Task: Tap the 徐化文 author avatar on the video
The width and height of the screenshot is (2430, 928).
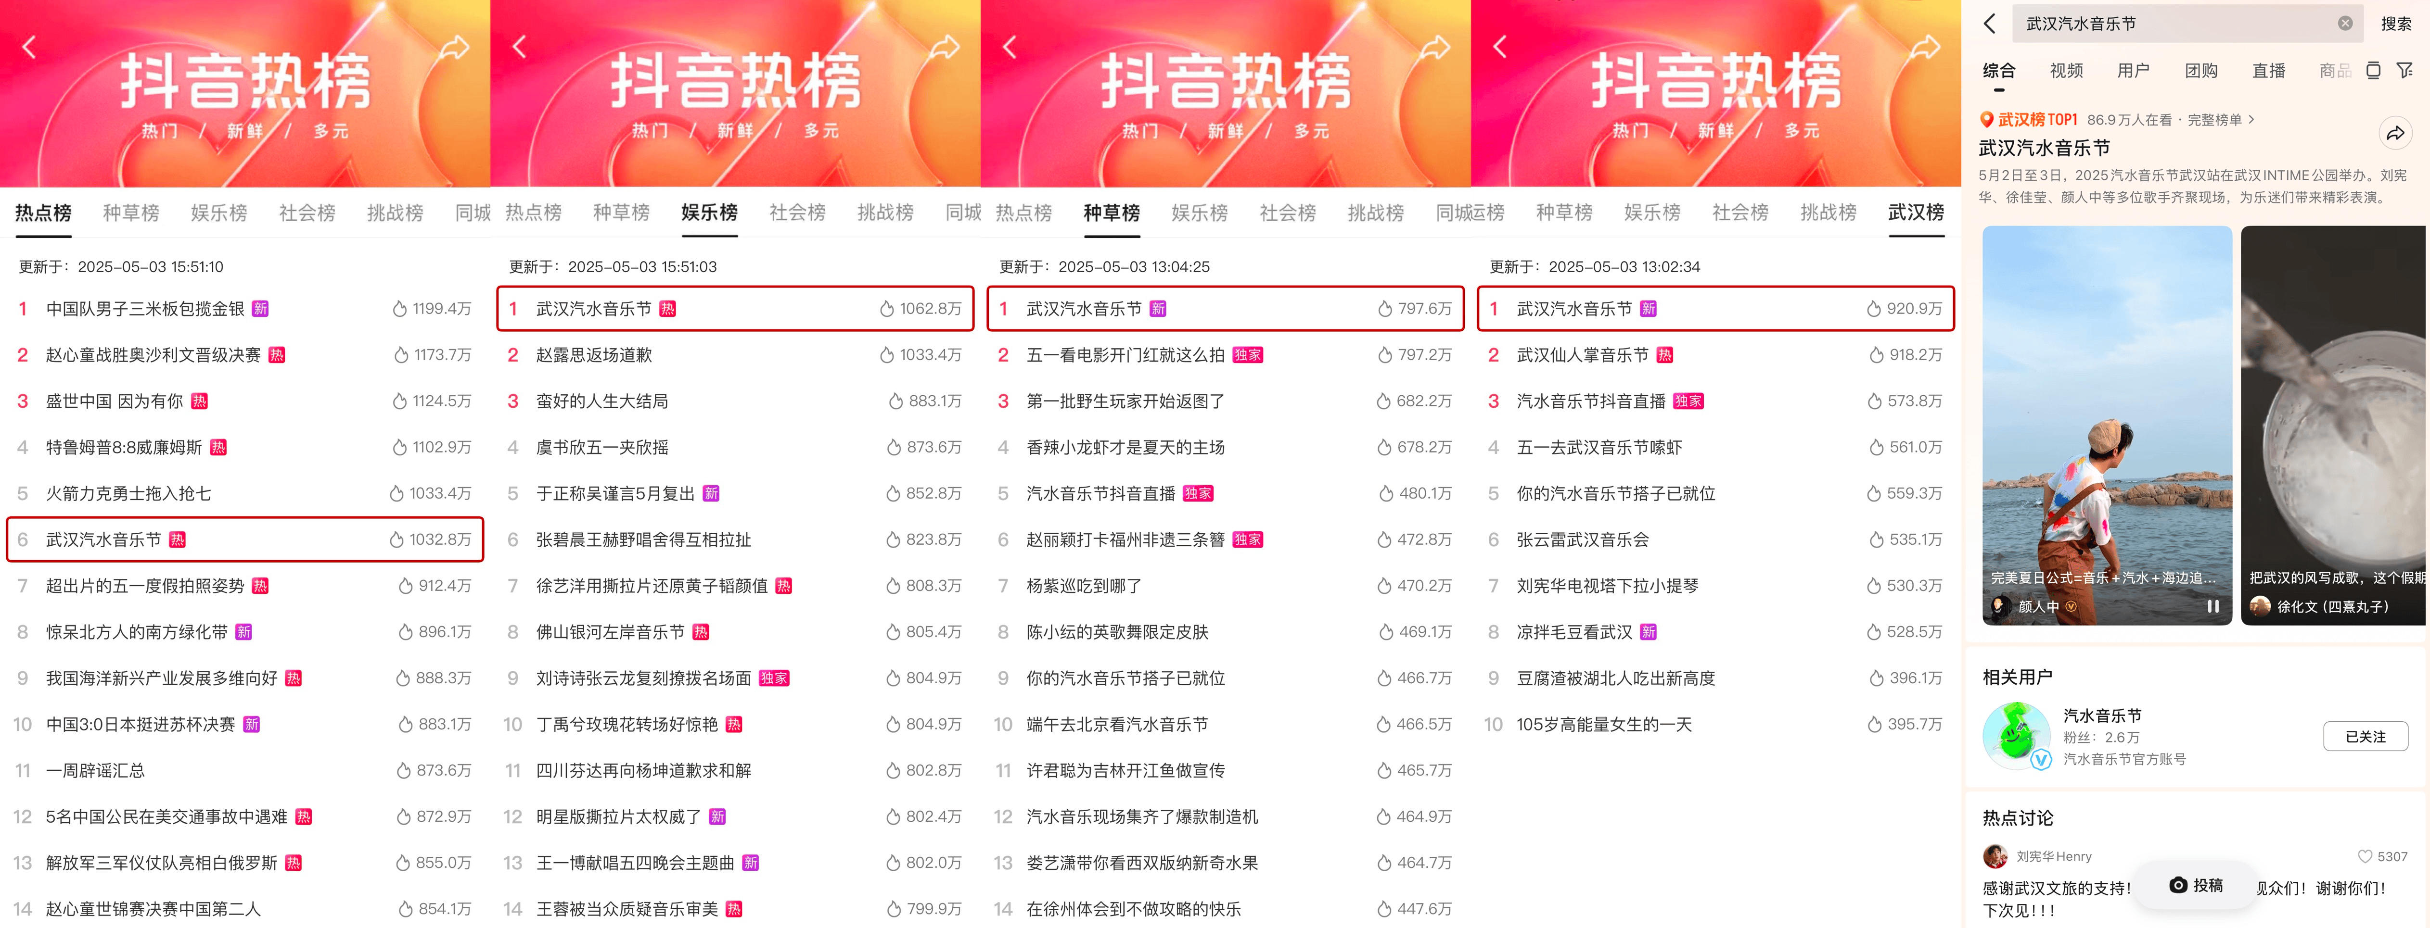Action: pos(2260,606)
